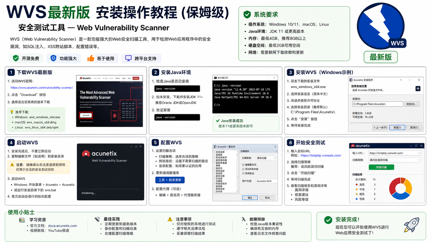Click the green shield icon of 开源免费
431x242 pixels.
(16, 58)
